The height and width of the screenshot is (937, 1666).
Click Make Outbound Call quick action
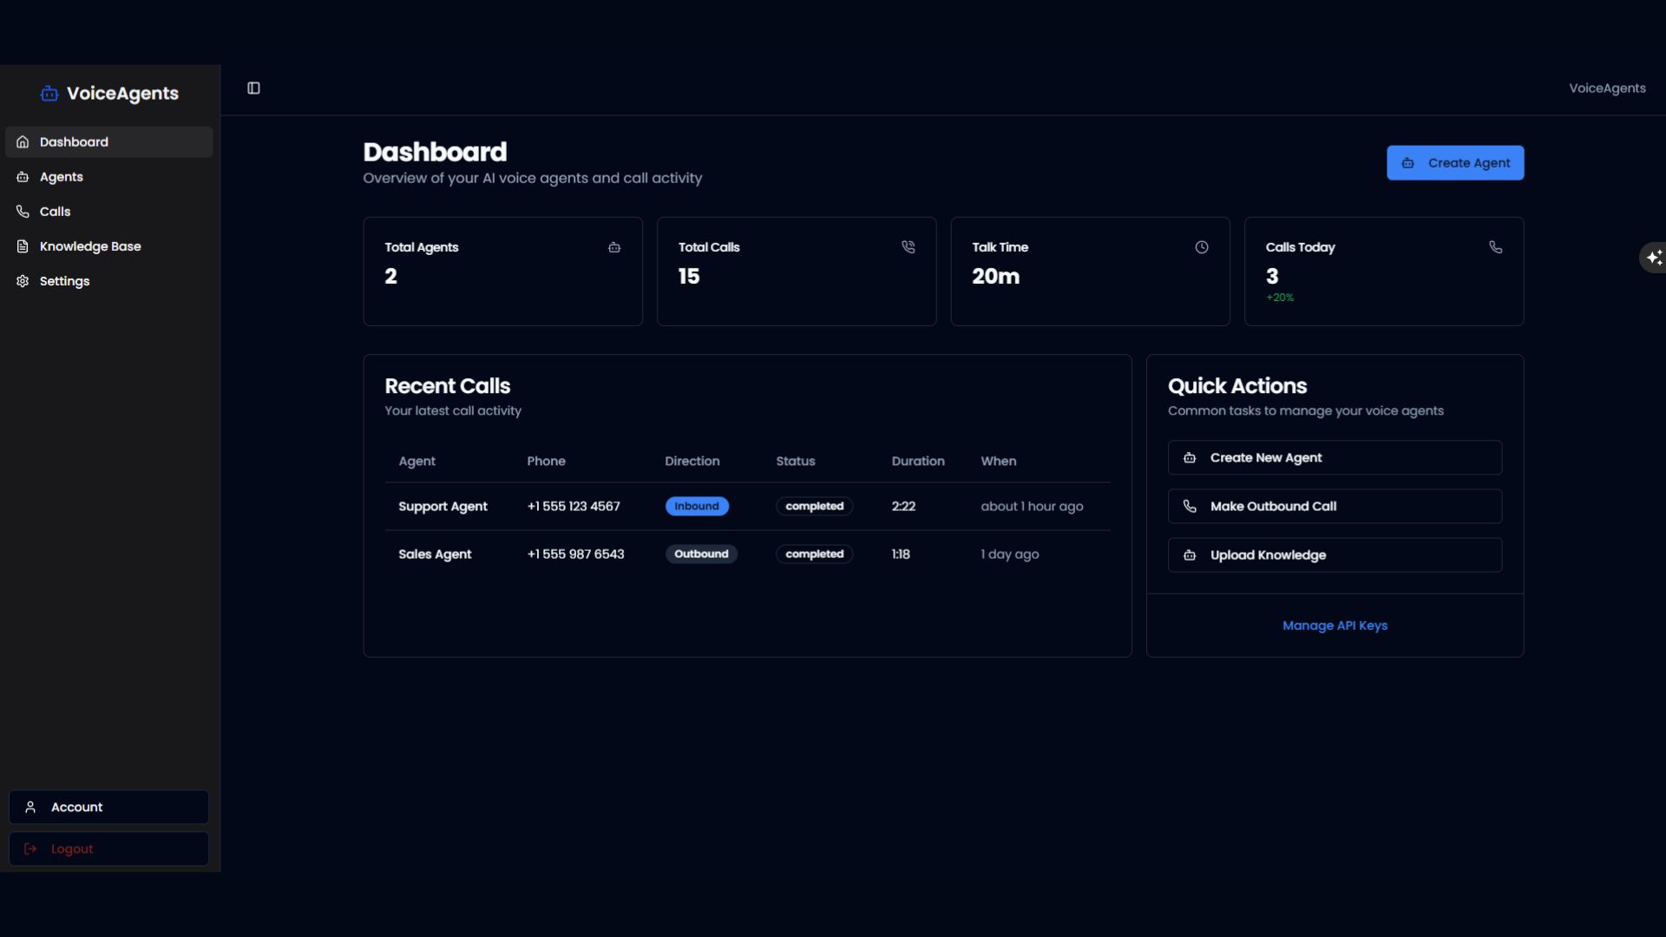[1334, 507]
